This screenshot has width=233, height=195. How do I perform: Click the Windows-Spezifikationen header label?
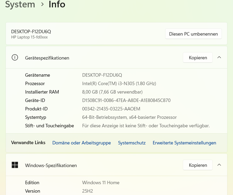pyautogui.click(x=51, y=165)
